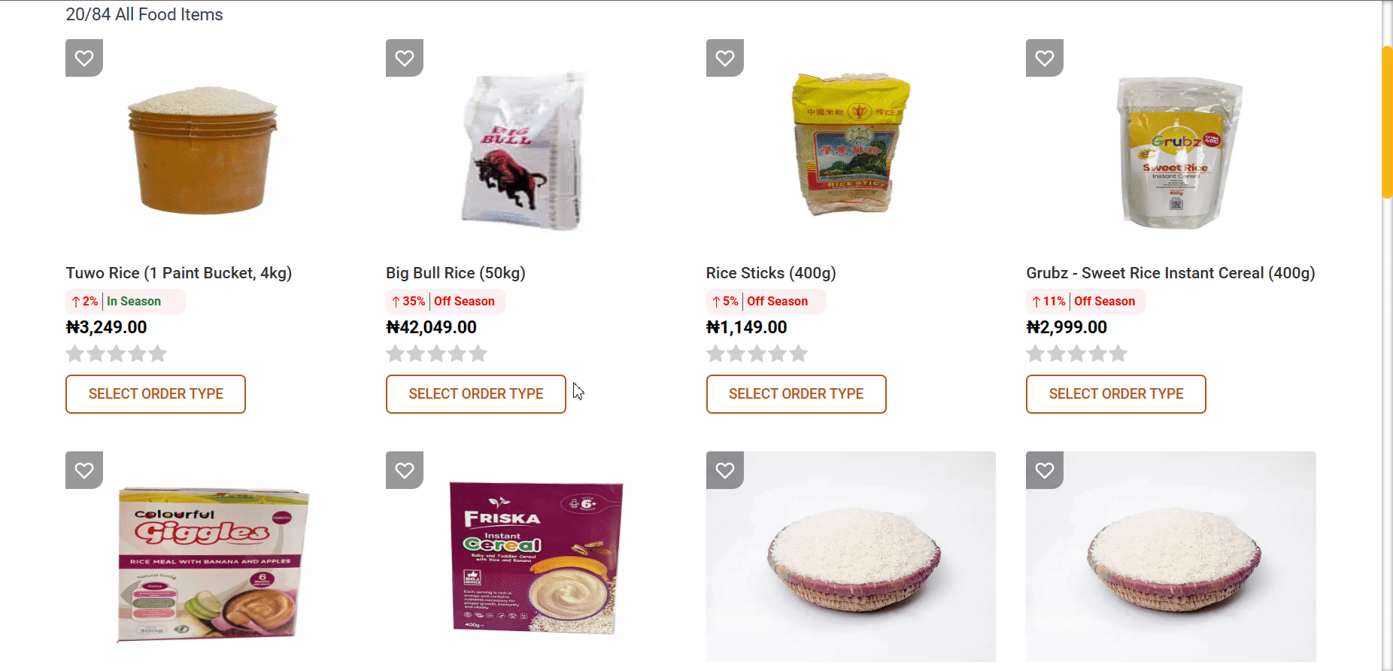Screen dimensions: 1393x671
Task: Open Big Bull Rice bag image
Action: (525, 150)
